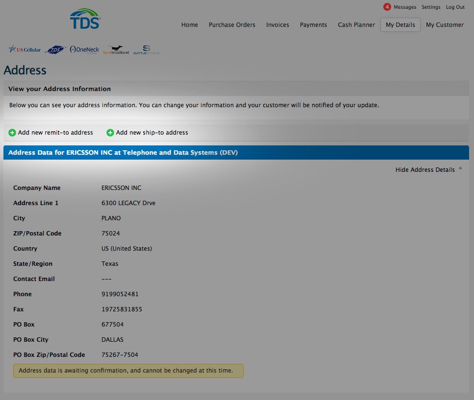Select the DALLAS PO Box city value
This screenshot has width=474, height=400.
112,340
